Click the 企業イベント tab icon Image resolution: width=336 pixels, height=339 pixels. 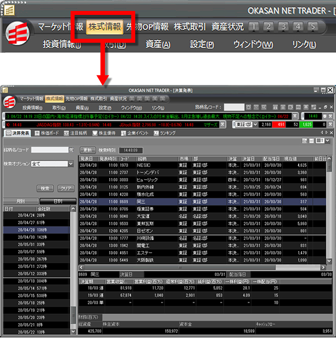pyautogui.click(x=123, y=133)
